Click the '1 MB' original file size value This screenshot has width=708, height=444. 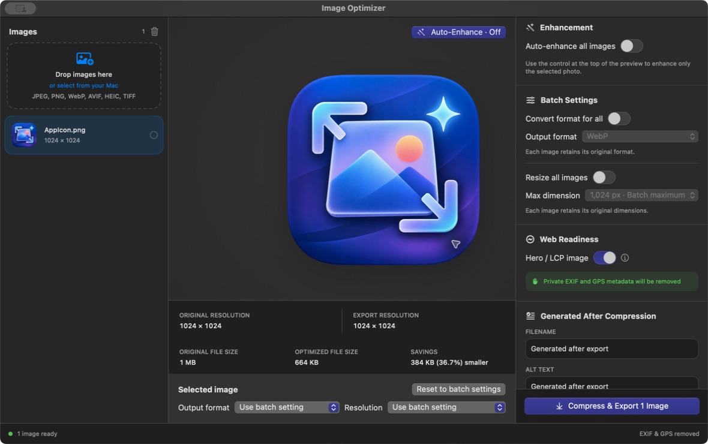tap(187, 362)
